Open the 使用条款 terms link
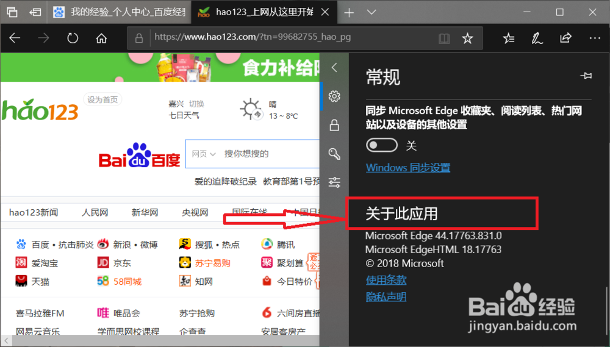 click(386, 280)
